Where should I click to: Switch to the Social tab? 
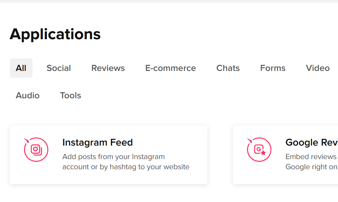[59, 68]
